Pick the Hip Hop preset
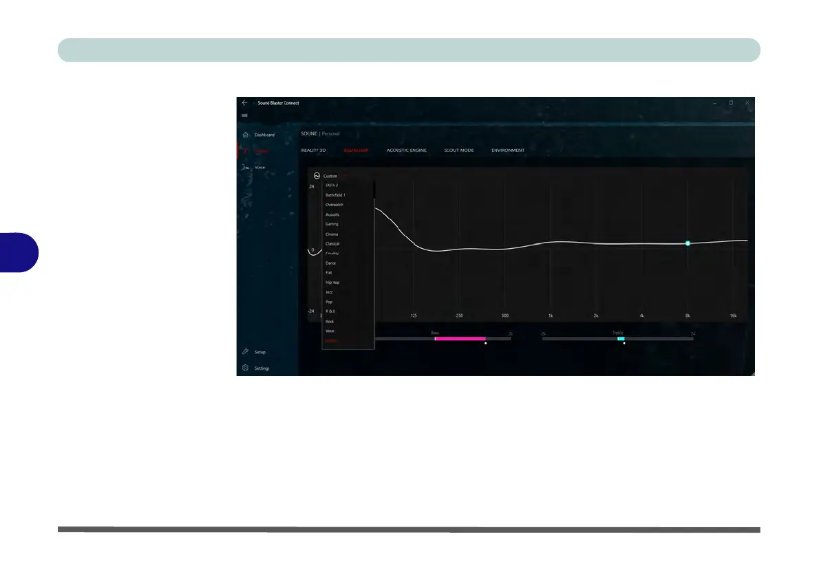This screenshot has height=576, width=819. tap(332, 283)
